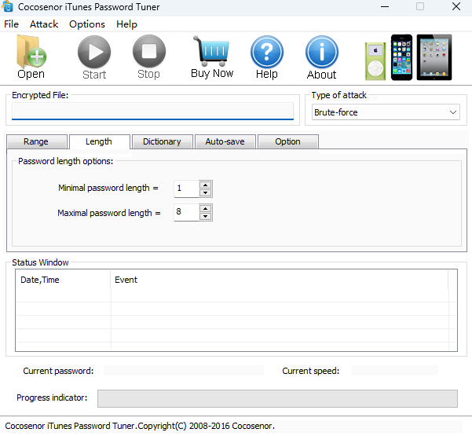
Task: Close the Password Tuner window
Action: (x=456, y=6)
